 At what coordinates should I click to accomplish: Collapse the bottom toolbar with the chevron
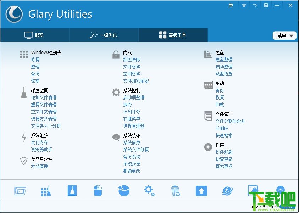(x=281, y=190)
